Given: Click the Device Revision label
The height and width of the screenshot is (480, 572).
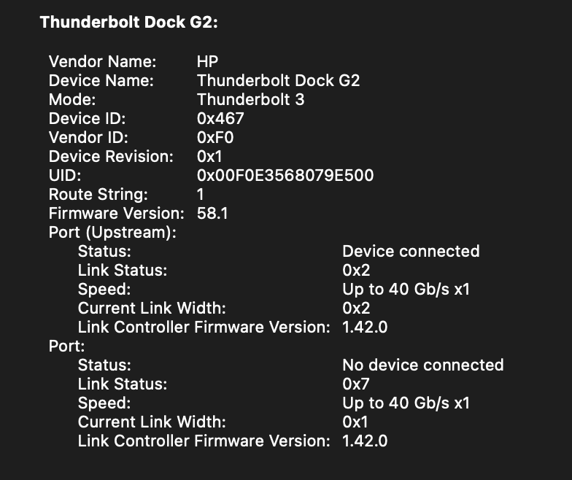Looking at the screenshot, I should pos(111,156).
